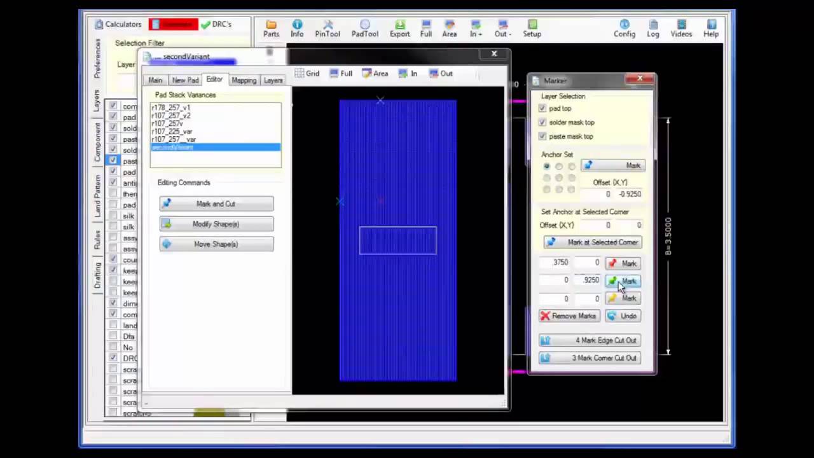
Task: Switch to the New Pad tab
Action: click(x=185, y=80)
